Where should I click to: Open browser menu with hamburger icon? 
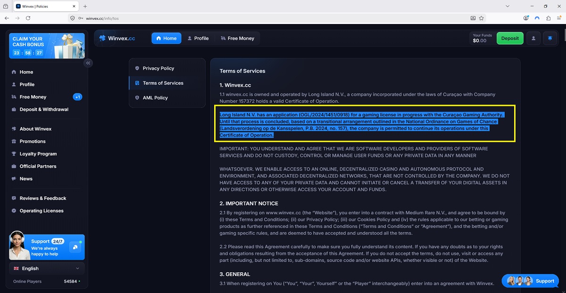(559, 18)
